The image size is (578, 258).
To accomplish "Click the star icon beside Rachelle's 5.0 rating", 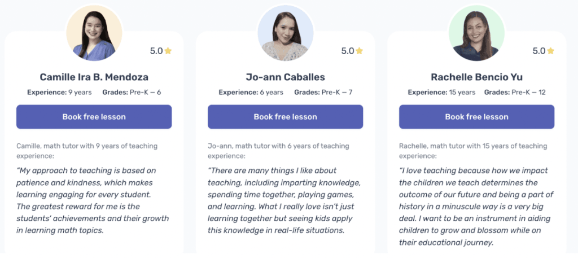I will (551, 51).
